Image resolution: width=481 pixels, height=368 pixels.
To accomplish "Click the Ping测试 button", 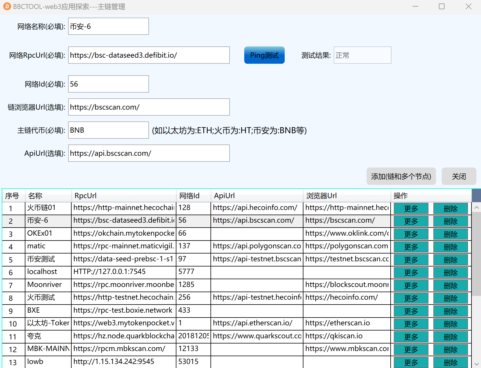I will pos(264,55).
